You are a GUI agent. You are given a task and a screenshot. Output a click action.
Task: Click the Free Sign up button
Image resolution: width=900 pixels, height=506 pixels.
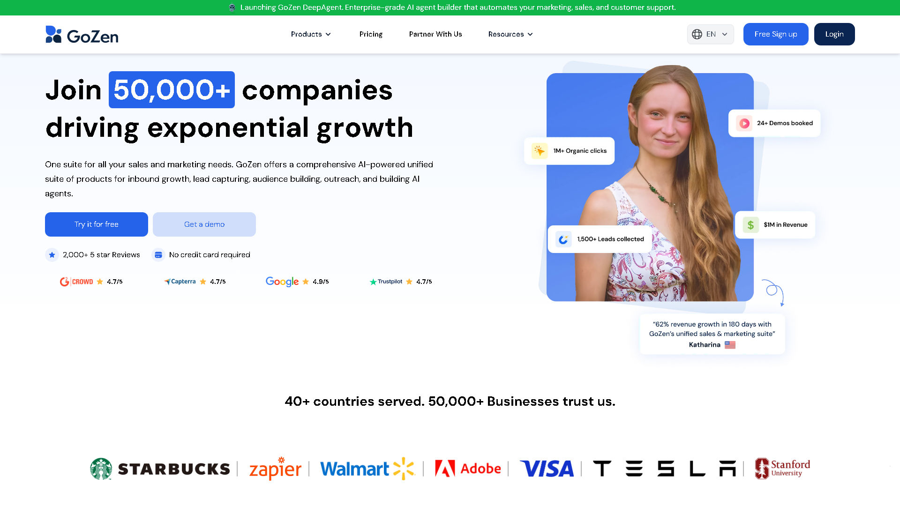(x=776, y=34)
